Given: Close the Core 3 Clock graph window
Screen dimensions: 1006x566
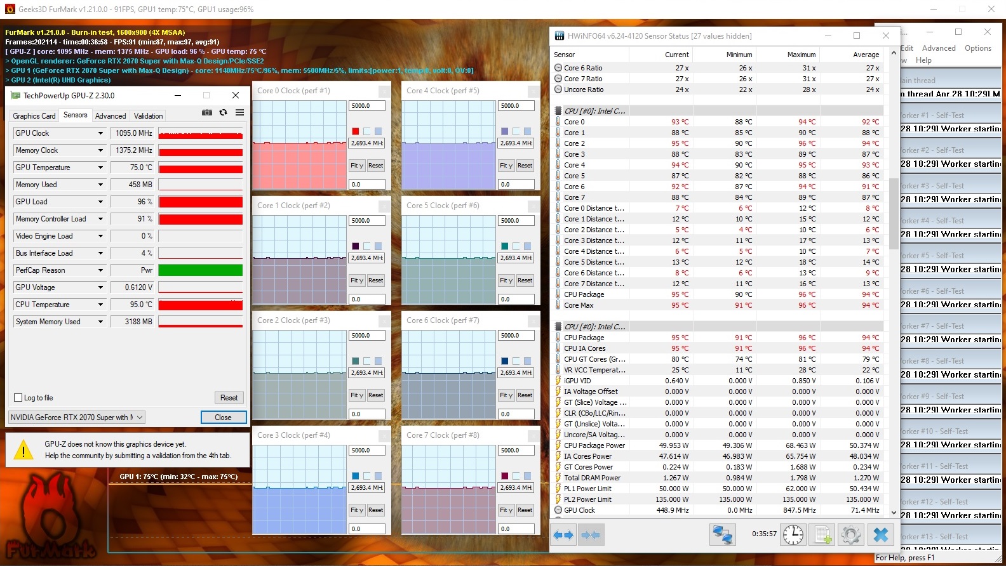Looking at the screenshot, I should click(x=385, y=436).
